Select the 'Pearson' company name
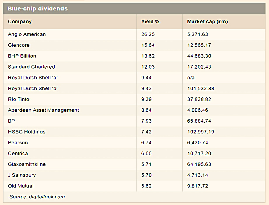The width and height of the screenshot is (269, 205). tap(18, 142)
